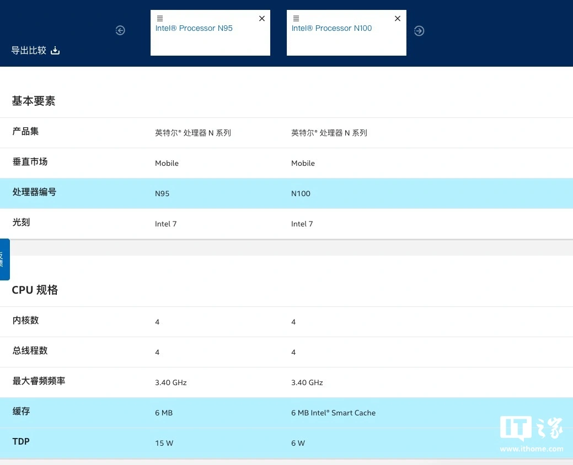Image resolution: width=573 pixels, height=465 pixels.
Task: Click the drag handle icon on N95 card
Action: click(x=160, y=19)
